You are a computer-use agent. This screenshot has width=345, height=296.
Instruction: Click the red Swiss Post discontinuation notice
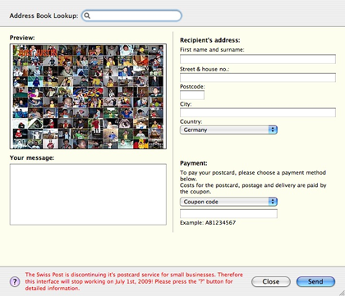pos(134,281)
